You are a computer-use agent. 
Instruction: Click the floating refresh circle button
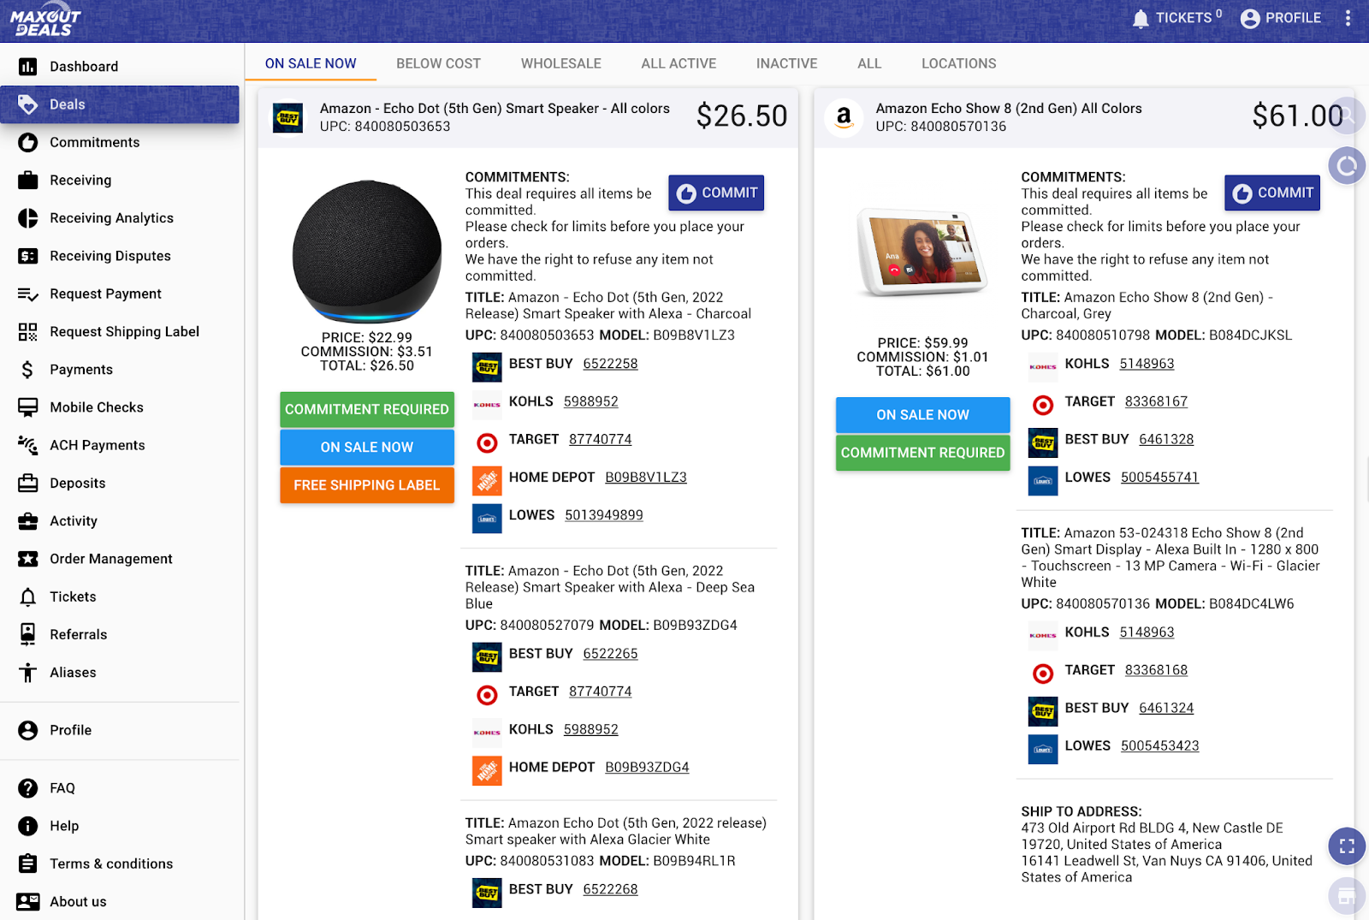(x=1347, y=165)
